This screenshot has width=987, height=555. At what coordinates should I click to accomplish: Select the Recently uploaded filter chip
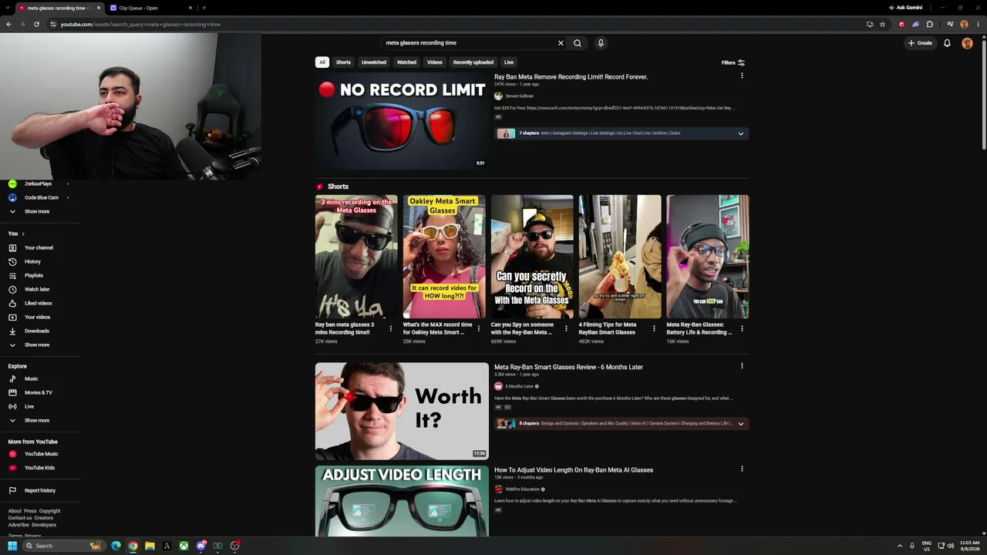[x=473, y=62]
